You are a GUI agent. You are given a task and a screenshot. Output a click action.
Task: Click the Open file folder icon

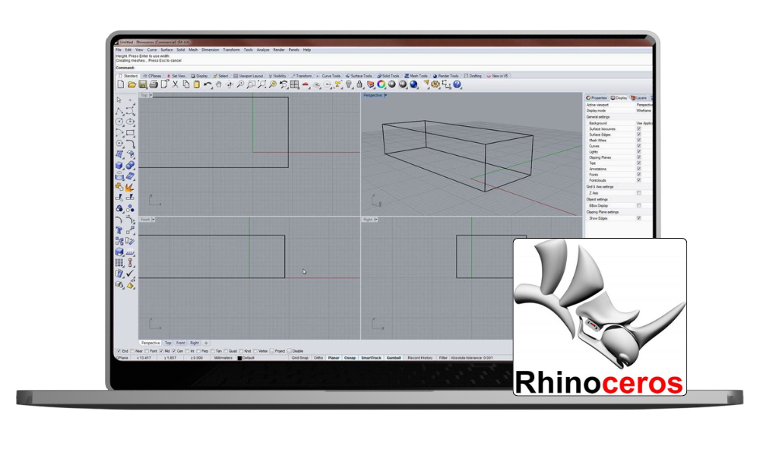[x=131, y=84]
